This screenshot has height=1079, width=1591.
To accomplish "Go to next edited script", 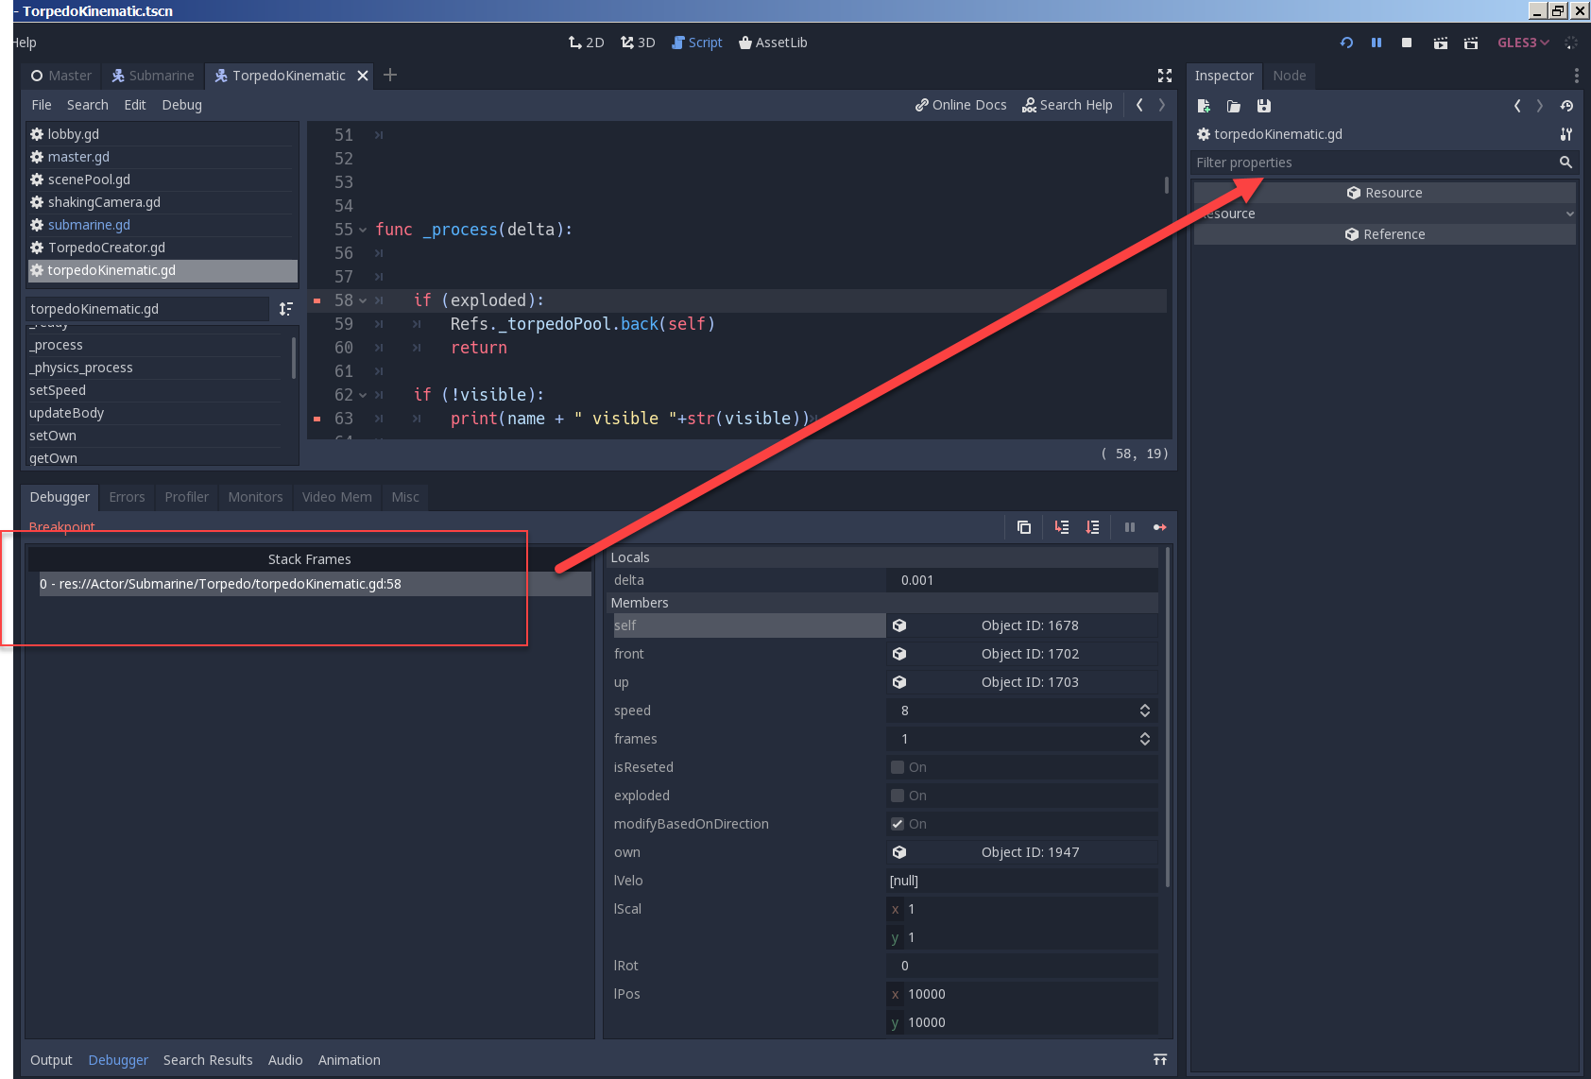I will pyautogui.click(x=1162, y=105).
